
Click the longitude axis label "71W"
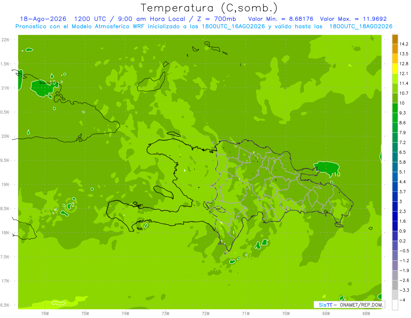(246, 313)
